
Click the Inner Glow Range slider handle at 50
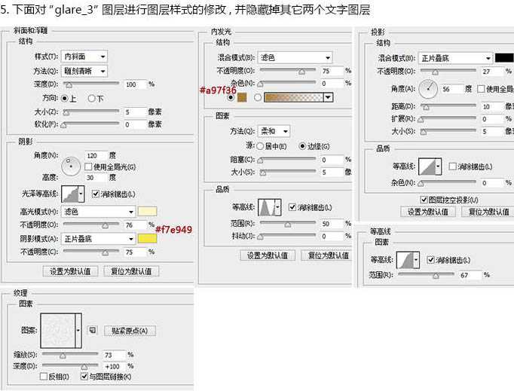(x=288, y=225)
